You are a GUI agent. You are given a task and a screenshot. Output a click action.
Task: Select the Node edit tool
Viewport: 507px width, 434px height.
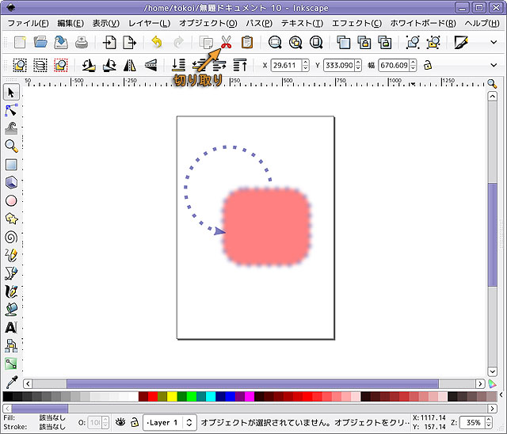coord(11,110)
